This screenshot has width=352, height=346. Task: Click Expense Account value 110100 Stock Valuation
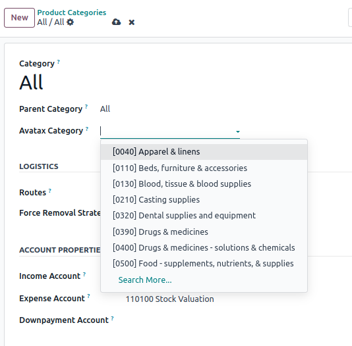tap(169, 299)
